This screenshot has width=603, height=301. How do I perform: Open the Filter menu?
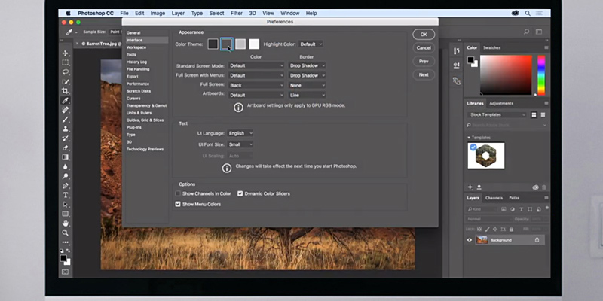tap(237, 13)
